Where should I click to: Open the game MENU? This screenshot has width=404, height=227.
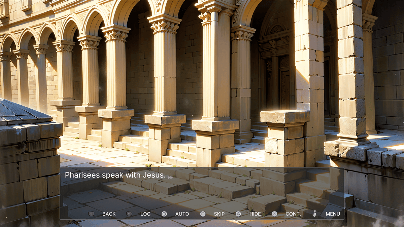click(x=333, y=214)
